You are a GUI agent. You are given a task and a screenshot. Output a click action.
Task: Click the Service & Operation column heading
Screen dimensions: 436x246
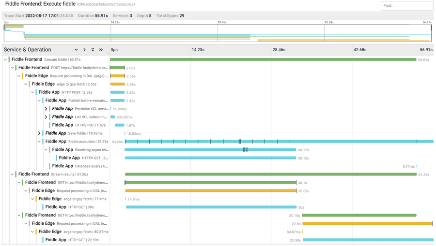pyautogui.click(x=27, y=50)
